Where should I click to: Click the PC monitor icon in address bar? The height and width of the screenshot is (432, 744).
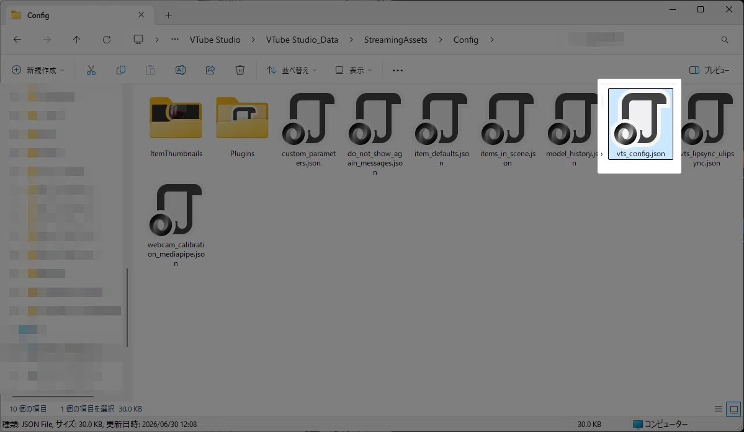pyautogui.click(x=138, y=40)
